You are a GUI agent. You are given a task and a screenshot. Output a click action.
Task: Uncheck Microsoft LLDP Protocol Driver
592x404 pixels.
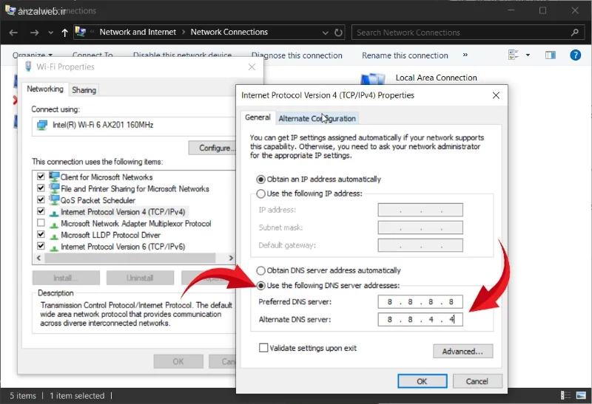click(x=41, y=234)
